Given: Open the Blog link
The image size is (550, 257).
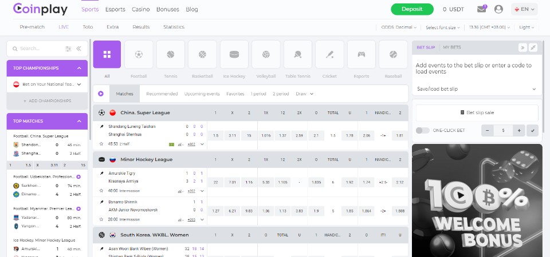Looking at the screenshot, I should [x=192, y=10].
